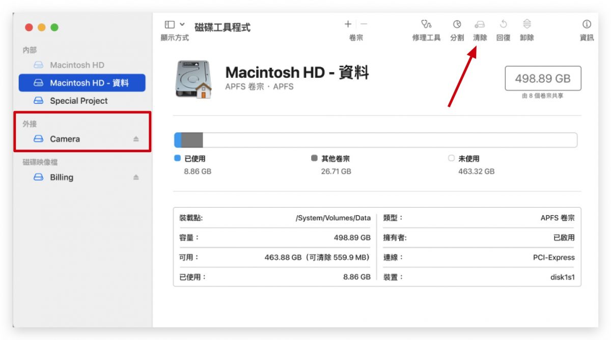Click the gray segment of usage bar
This screenshot has width=611, height=340.
(x=192, y=140)
